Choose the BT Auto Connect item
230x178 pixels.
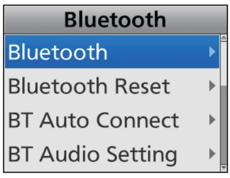(93, 120)
